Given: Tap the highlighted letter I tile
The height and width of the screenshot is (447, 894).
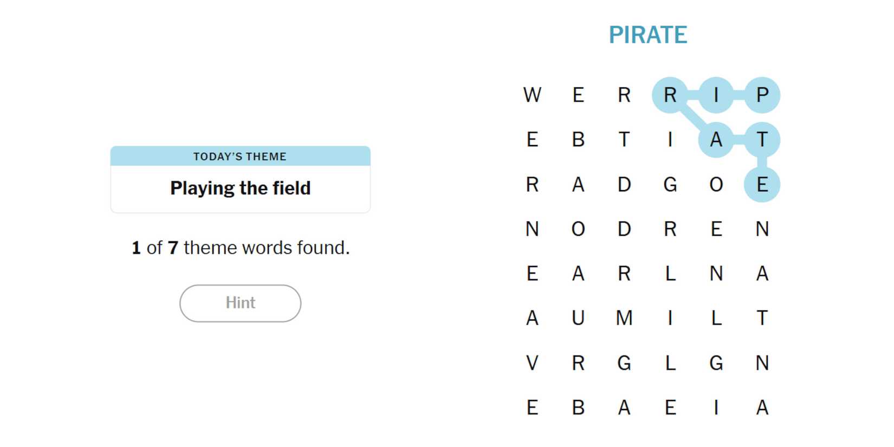Looking at the screenshot, I should [x=716, y=95].
